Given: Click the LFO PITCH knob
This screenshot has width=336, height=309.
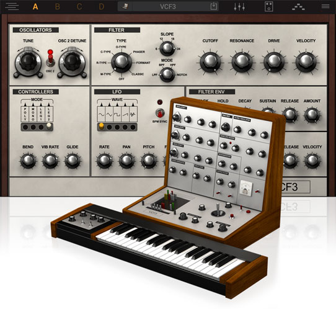Looking at the screenshot, I should pyautogui.click(x=149, y=161).
